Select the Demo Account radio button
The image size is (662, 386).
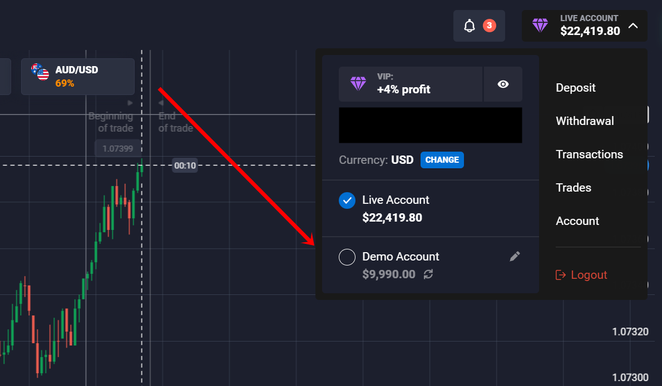point(347,257)
